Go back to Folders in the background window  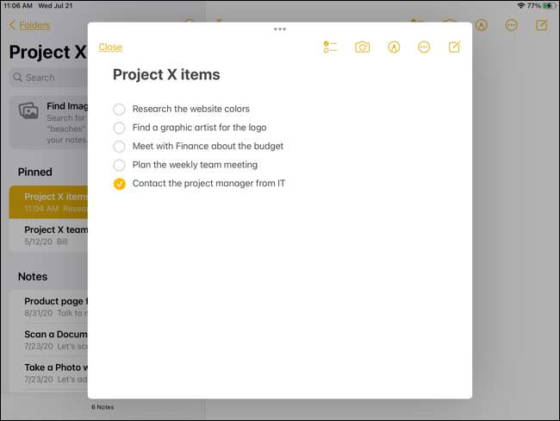(x=29, y=25)
